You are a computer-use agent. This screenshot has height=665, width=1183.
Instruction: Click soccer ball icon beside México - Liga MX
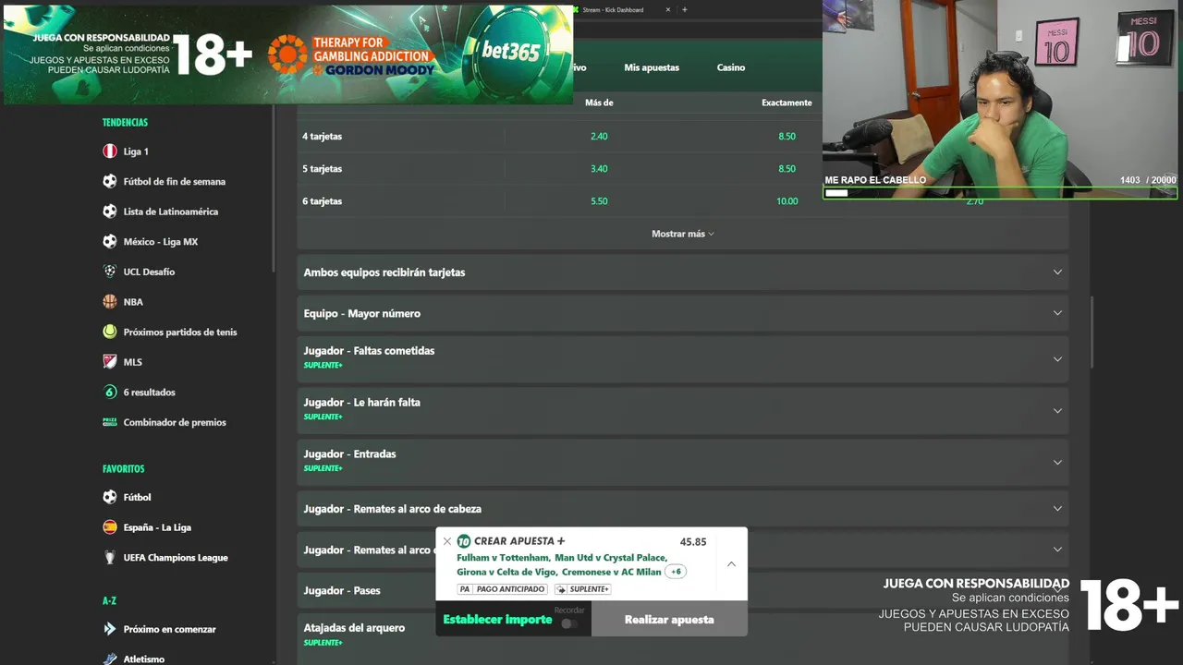coord(110,242)
